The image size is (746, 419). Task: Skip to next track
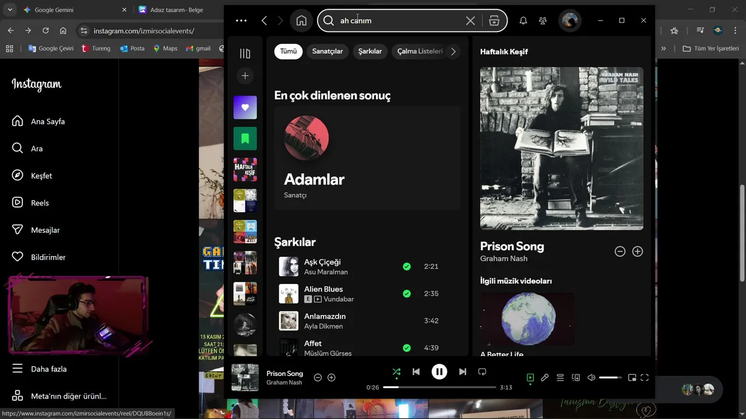(463, 372)
